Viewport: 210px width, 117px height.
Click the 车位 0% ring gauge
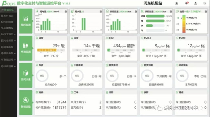pyautogui.click(x=42, y=76)
